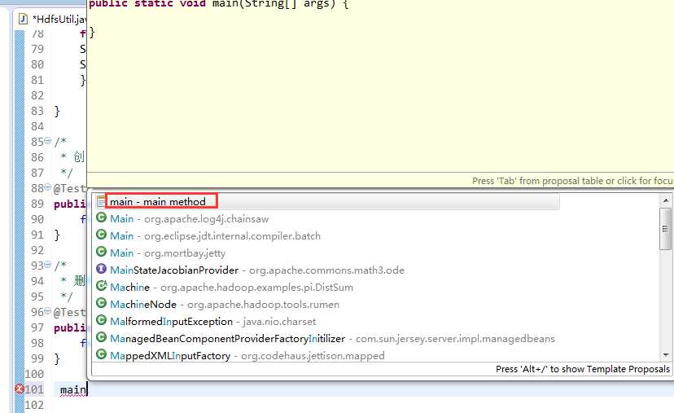Select MachineNode from hadoop.tools.rumen

pyautogui.click(x=225, y=305)
